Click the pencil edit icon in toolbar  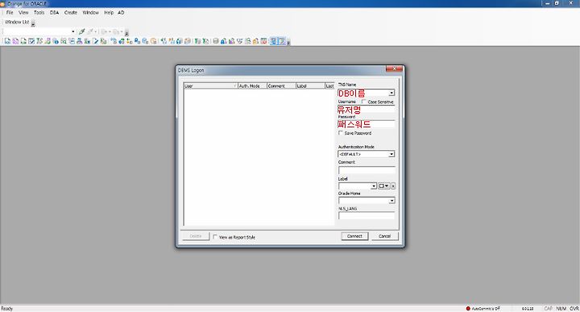tap(95, 41)
